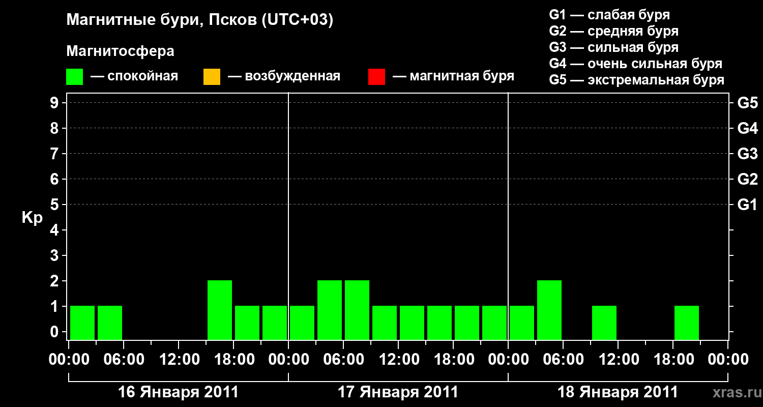Click legend line 'G1 — слабая буря'

[609, 15]
